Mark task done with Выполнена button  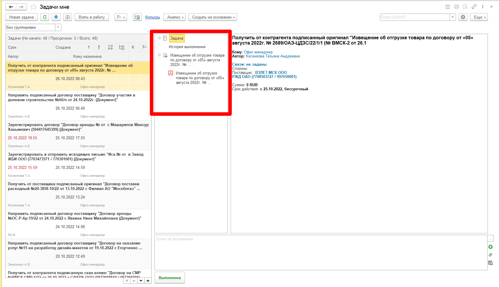(x=170, y=278)
